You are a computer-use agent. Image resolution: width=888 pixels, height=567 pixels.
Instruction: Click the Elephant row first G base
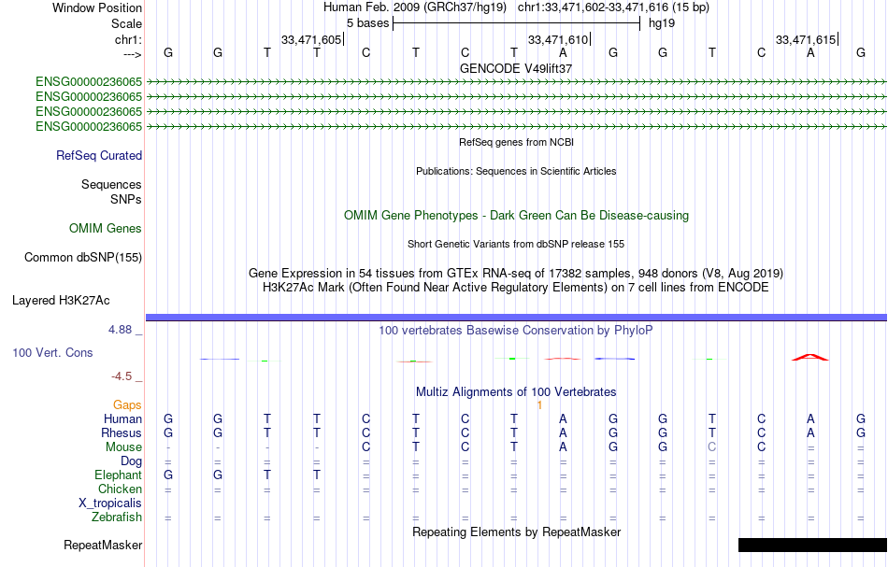(168, 475)
